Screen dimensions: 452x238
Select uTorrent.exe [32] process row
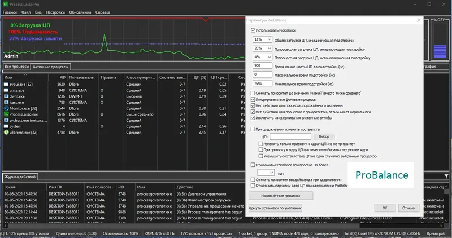click(x=124, y=133)
